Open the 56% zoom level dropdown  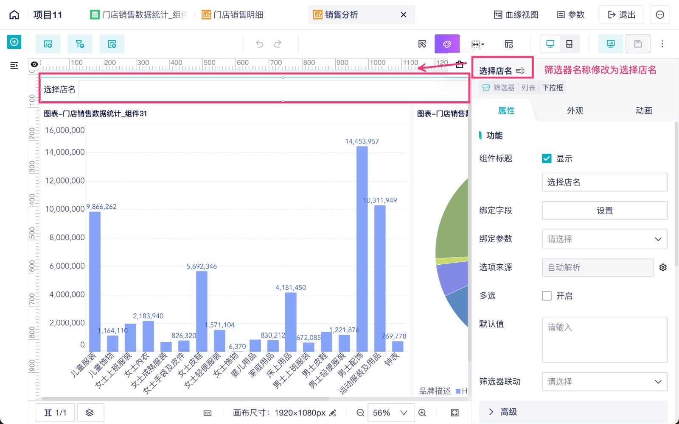tap(390, 413)
